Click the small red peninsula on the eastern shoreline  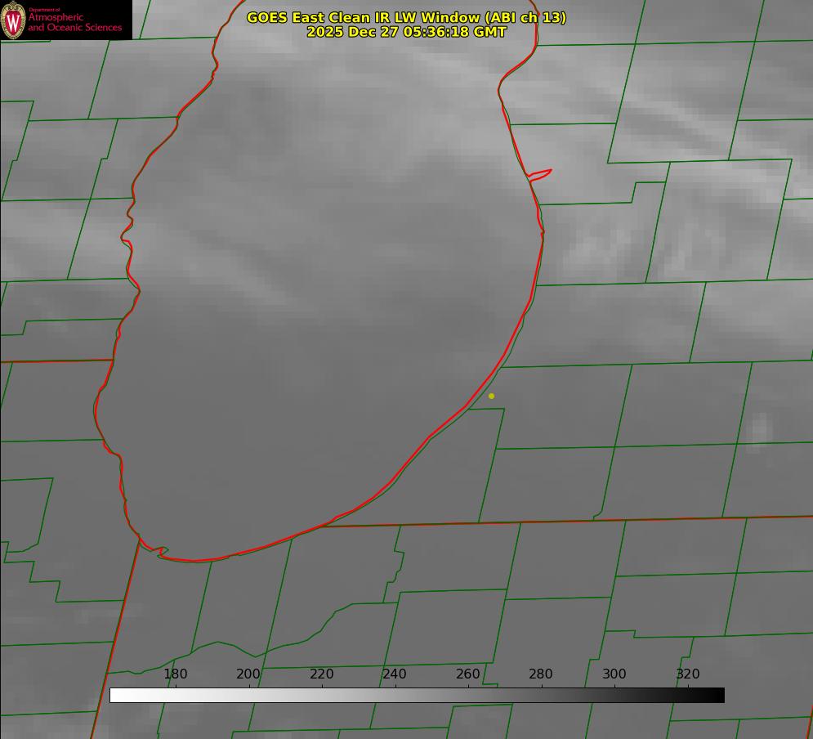click(x=541, y=173)
